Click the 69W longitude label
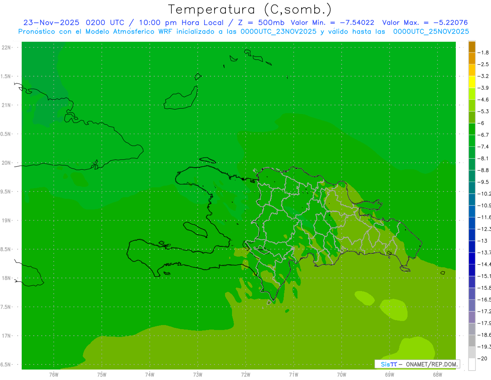Screen dimensions: 491x380 point(390,375)
